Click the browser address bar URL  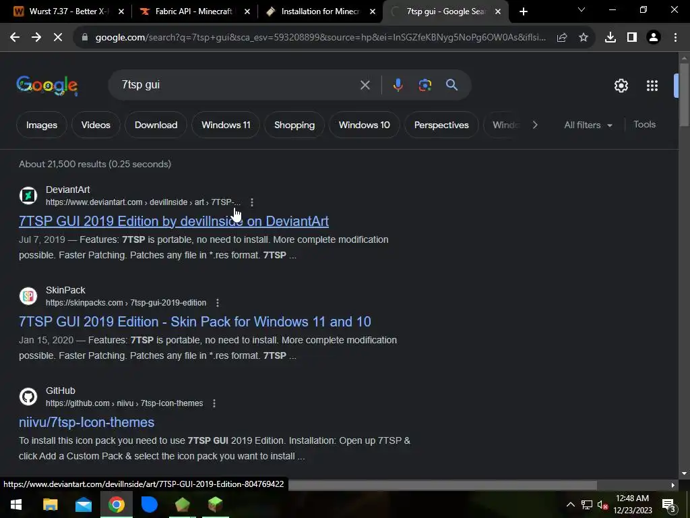coord(320,38)
